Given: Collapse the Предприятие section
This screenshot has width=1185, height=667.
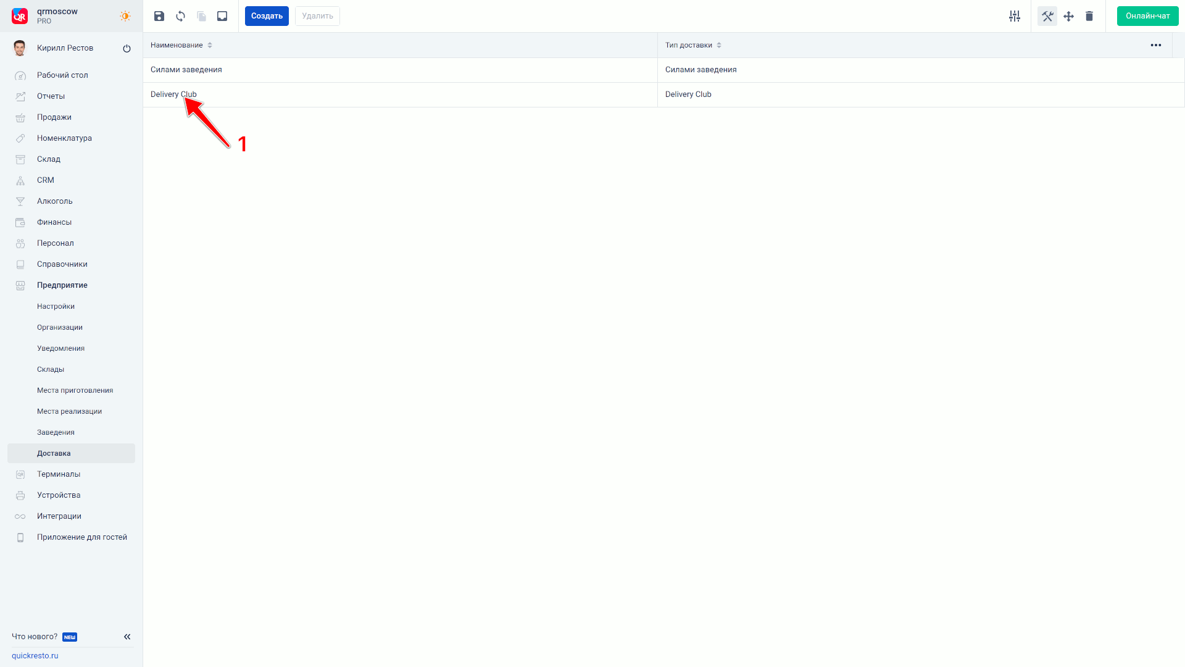Looking at the screenshot, I should click(62, 285).
